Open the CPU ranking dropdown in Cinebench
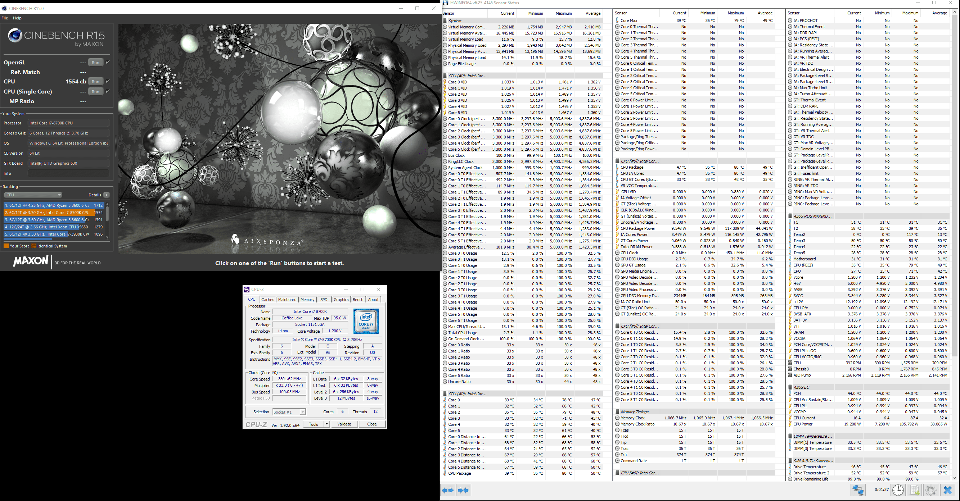The height and width of the screenshot is (501, 960). point(33,195)
